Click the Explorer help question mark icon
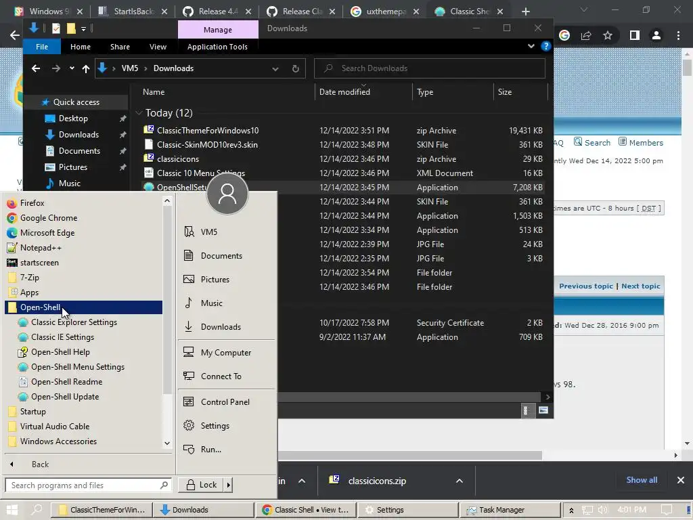The width and height of the screenshot is (693, 520). click(x=546, y=47)
